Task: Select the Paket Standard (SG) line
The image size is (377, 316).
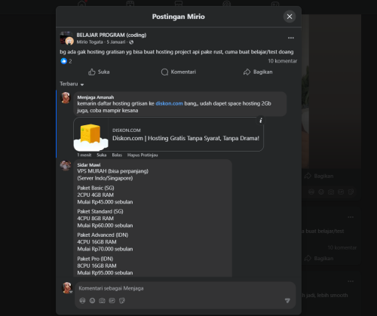Action: click(100, 211)
